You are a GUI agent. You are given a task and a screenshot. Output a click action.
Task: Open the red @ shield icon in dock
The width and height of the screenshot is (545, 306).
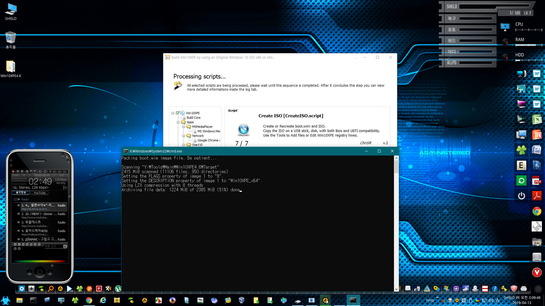coord(514,289)
